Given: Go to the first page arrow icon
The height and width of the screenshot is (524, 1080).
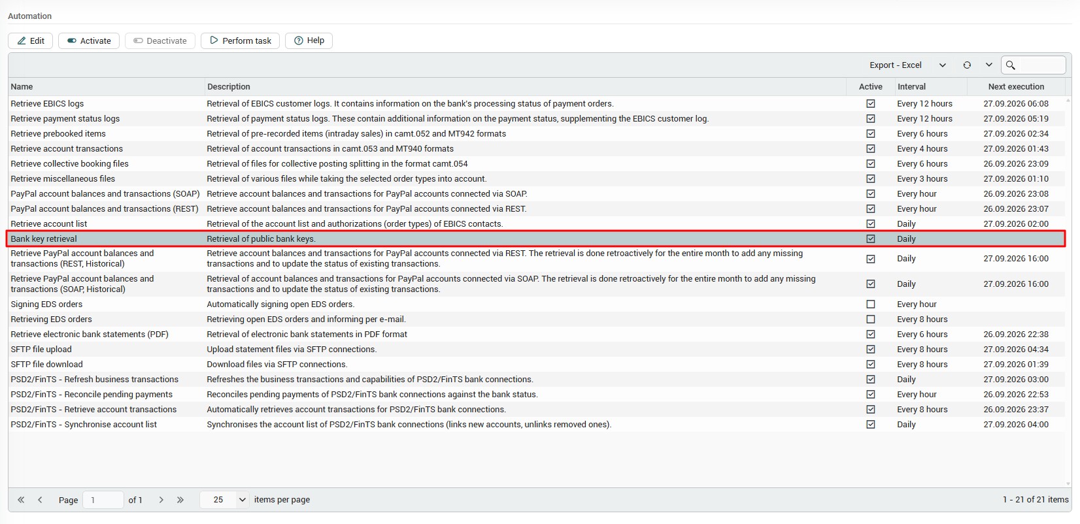Looking at the screenshot, I should tap(21, 500).
